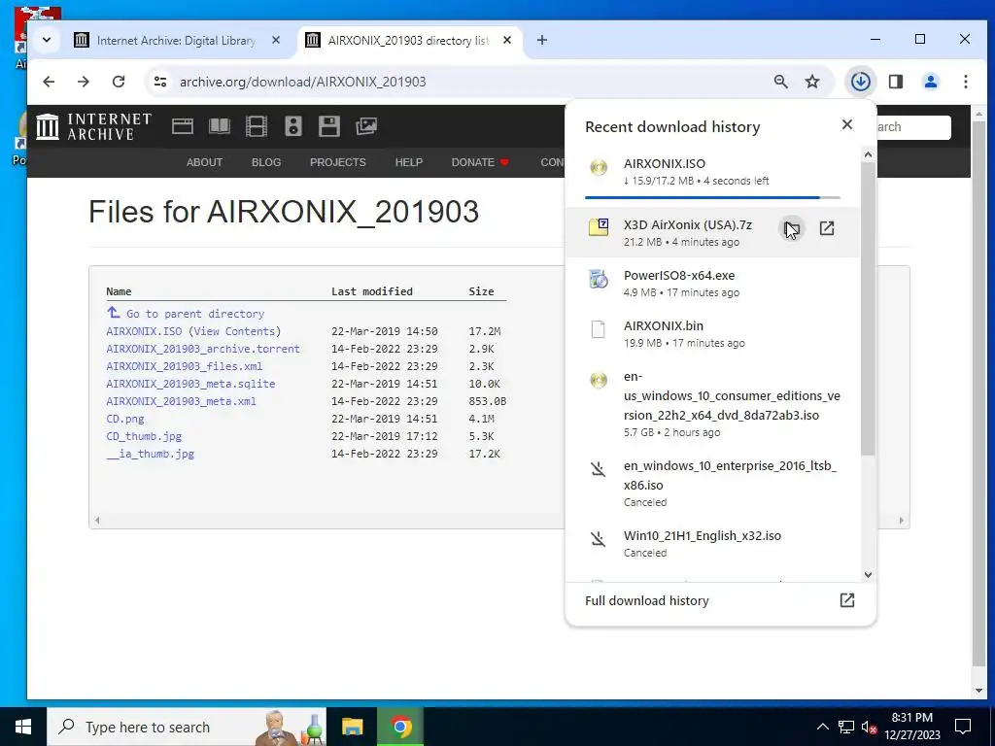Viewport: 995px width, 746px height.
Task: Open the BLOG menu item
Action: (266, 162)
